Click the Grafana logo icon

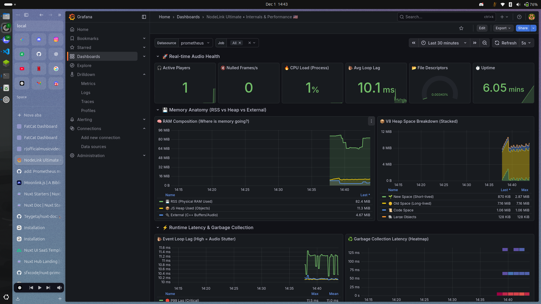pos(72,17)
